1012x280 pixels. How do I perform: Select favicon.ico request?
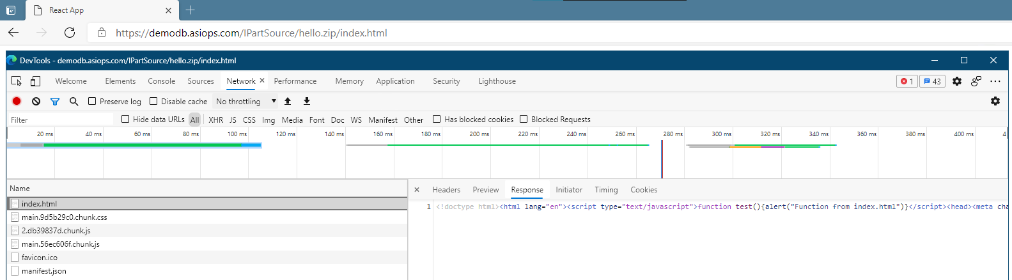point(207,258)
